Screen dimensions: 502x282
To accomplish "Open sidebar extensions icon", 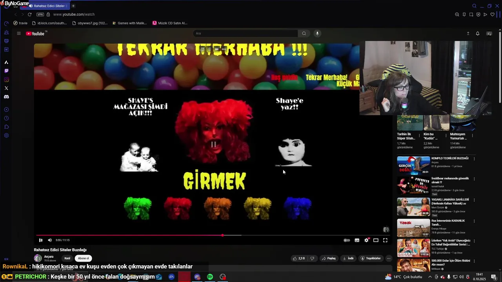I will click(x=6, y=127).
